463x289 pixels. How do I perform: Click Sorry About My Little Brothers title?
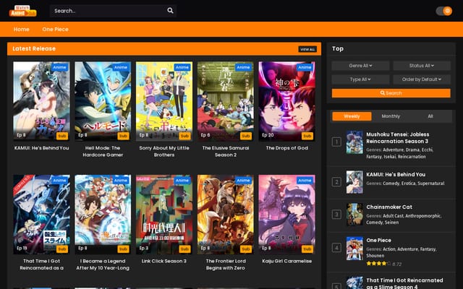point(164,151)
